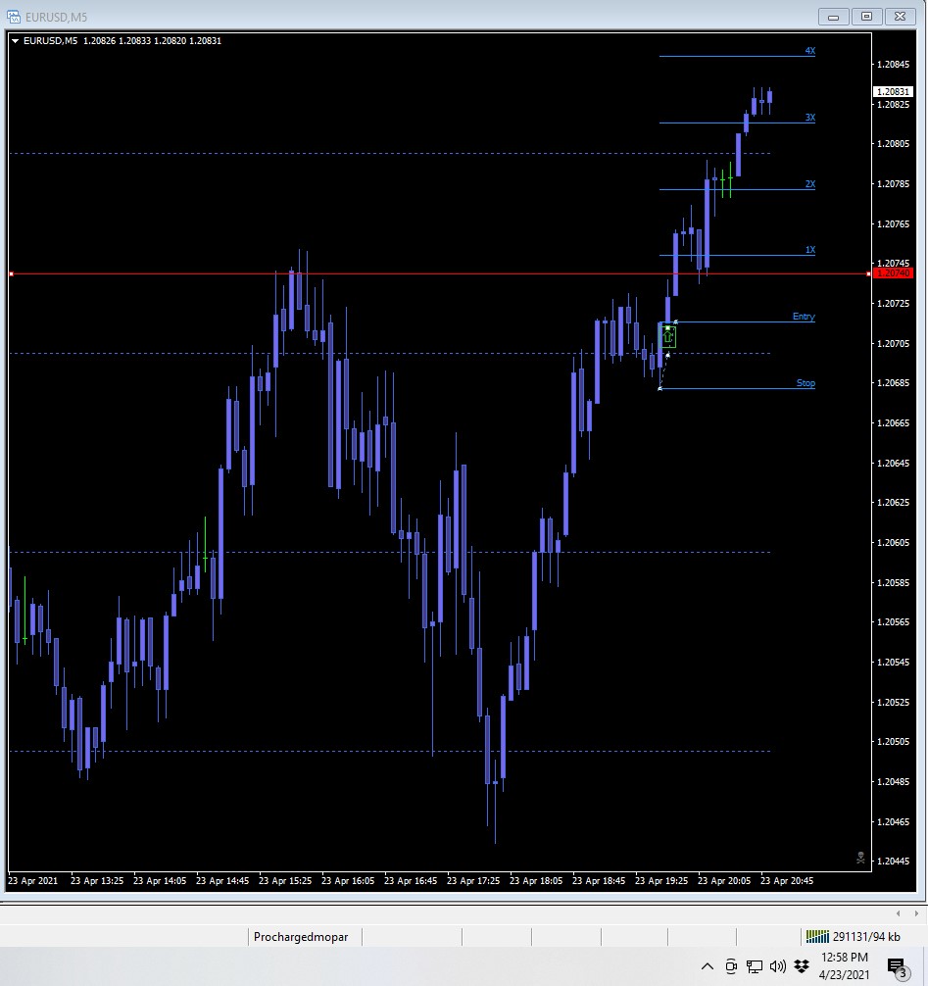Click the EURUSD,M5 window title text
The height and width of the screenshot is (986, 928).
[56, 17]
